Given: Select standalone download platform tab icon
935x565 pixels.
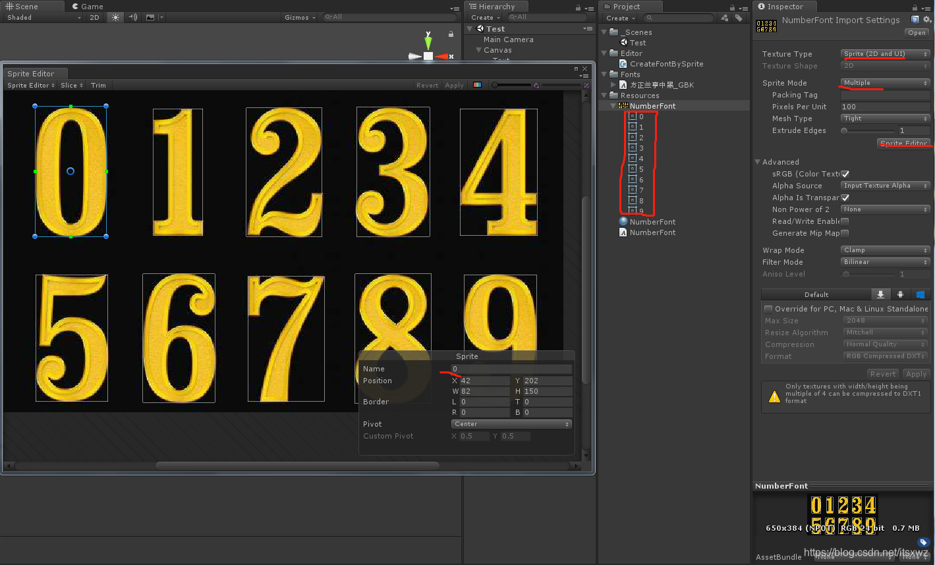Looking at the screenshot, I should coord(880,294).
